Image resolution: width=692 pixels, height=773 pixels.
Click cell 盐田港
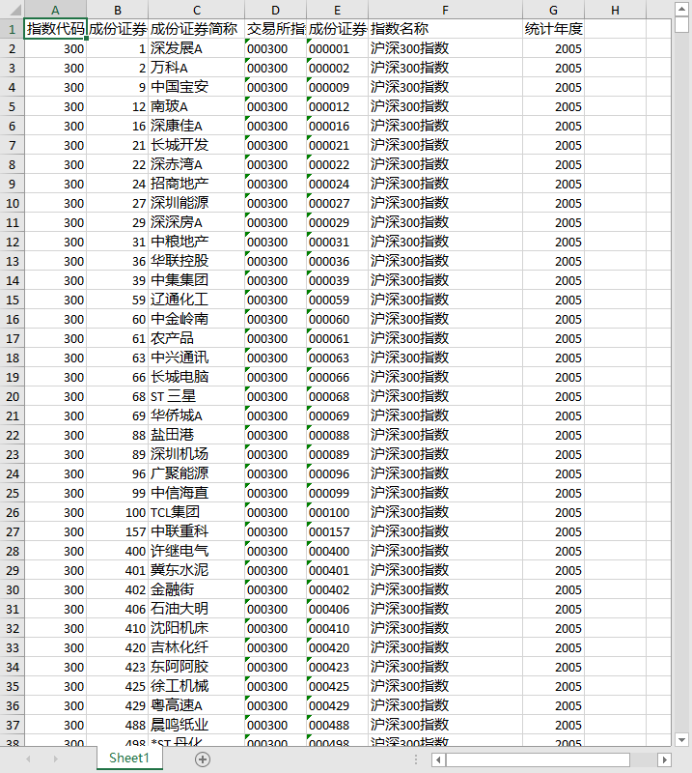click(196, 435)
